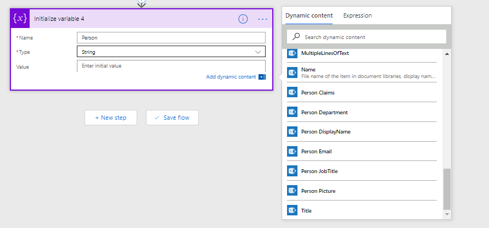
Task: Click the SharePoint icon beside MultipleLinesOfText
Action: pos(292,53)
